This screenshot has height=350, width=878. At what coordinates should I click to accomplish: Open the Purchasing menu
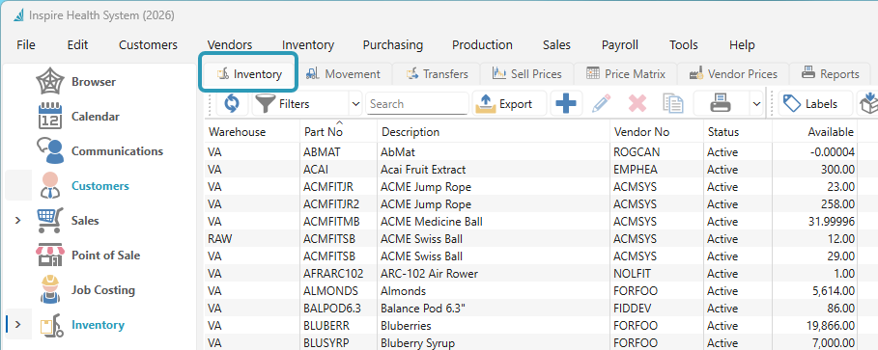pos(392,44)
